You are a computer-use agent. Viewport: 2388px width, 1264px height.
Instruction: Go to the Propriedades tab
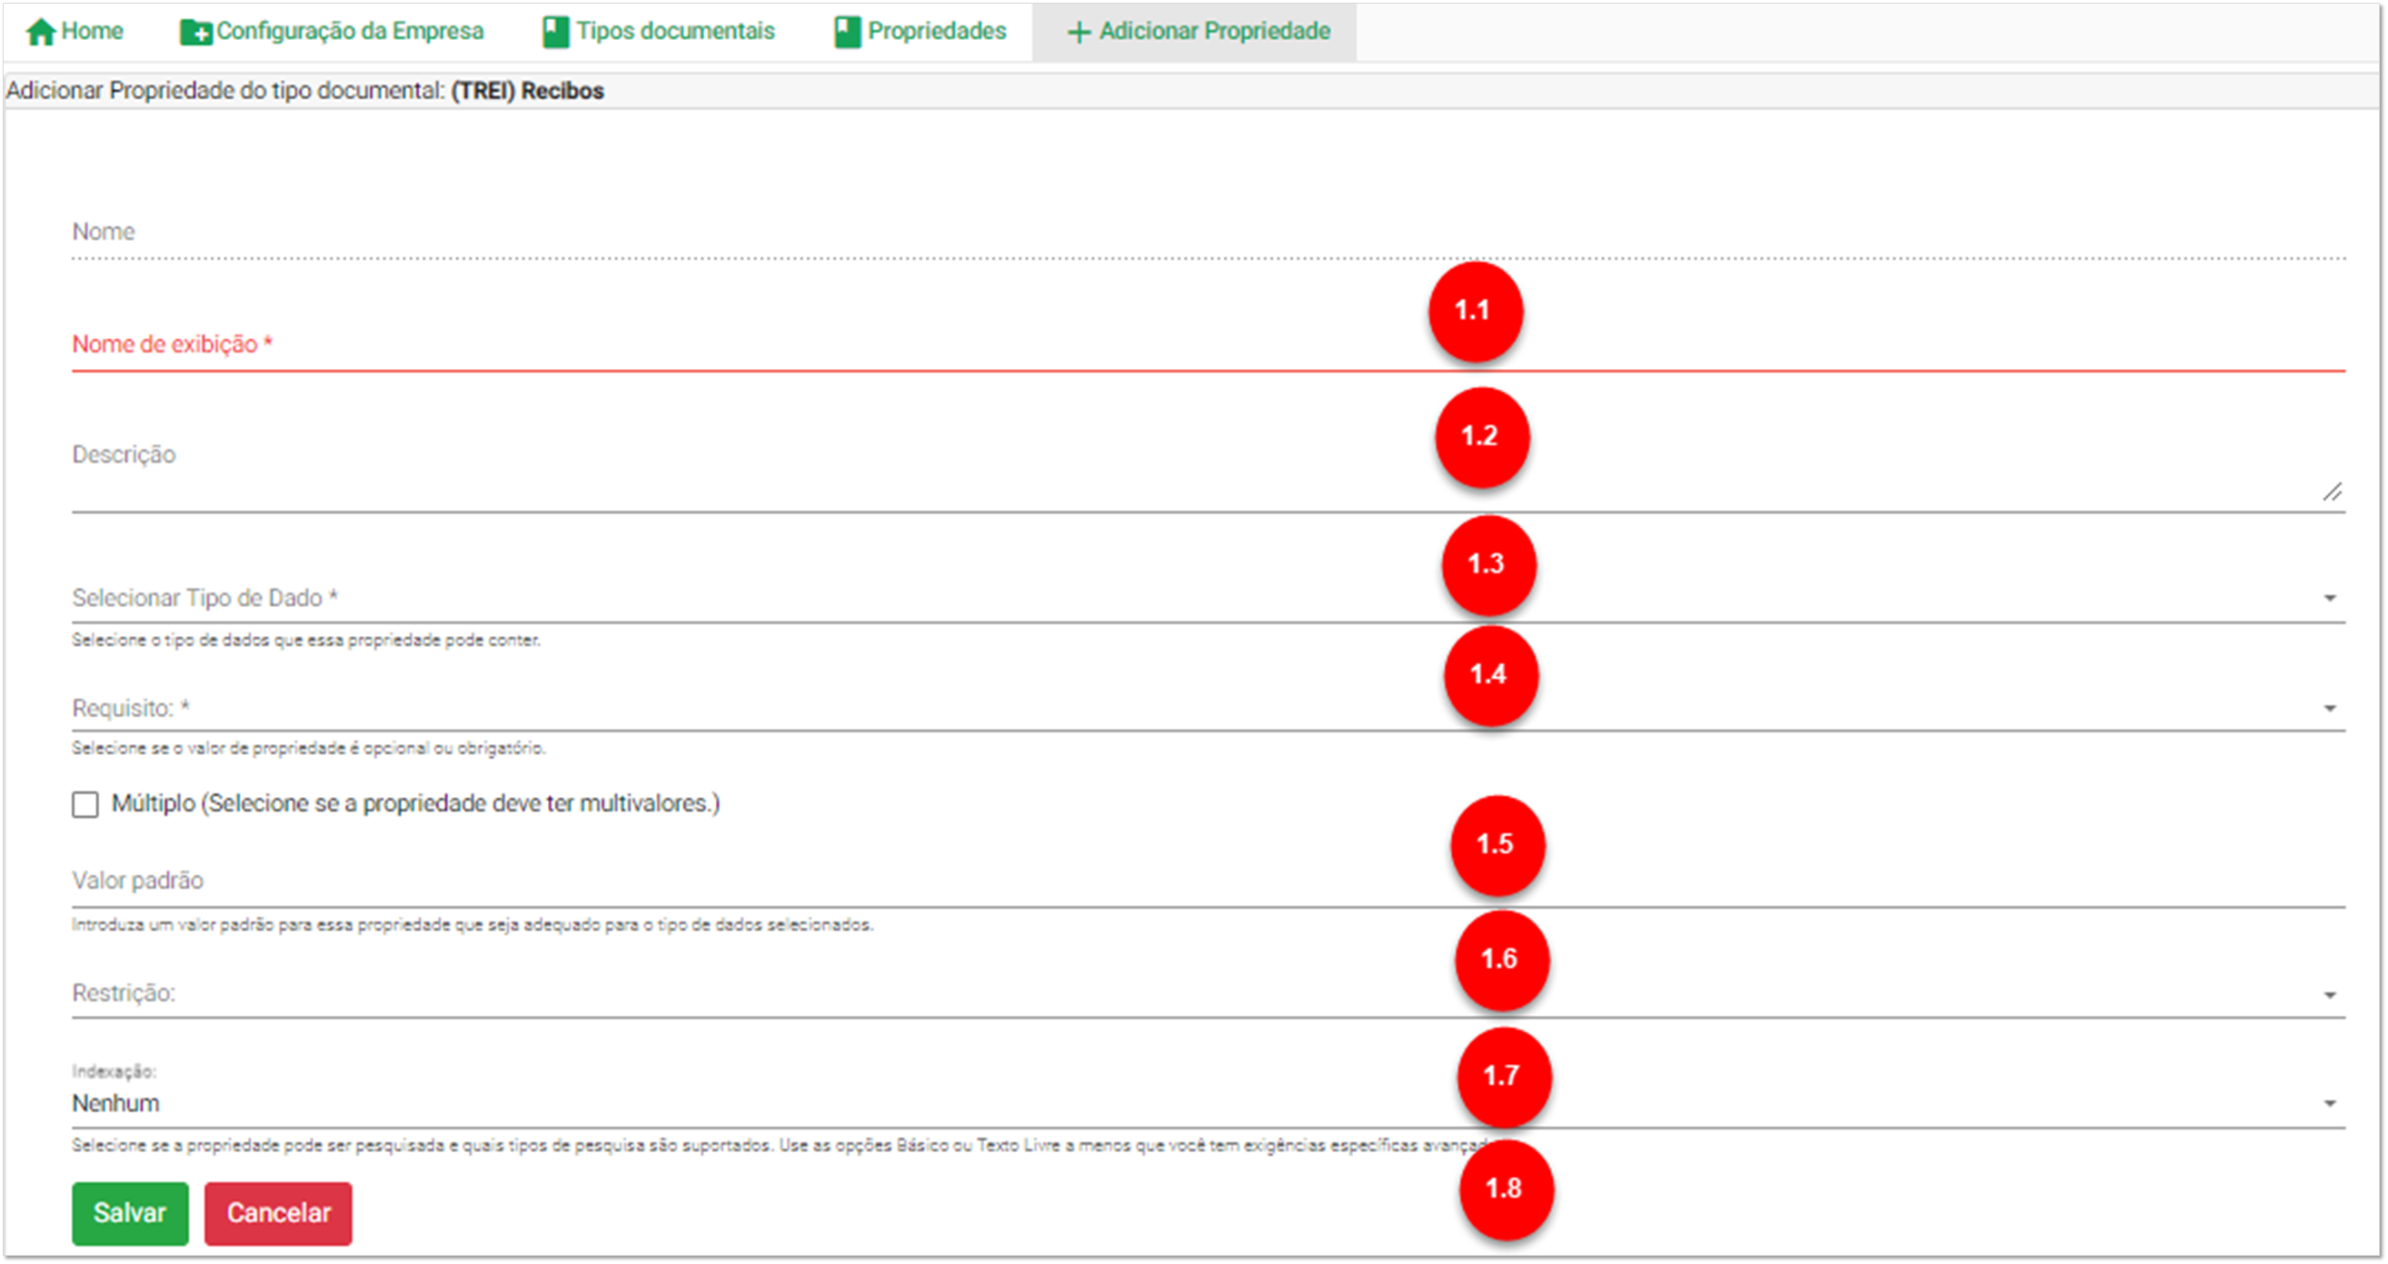click(920, 32)
